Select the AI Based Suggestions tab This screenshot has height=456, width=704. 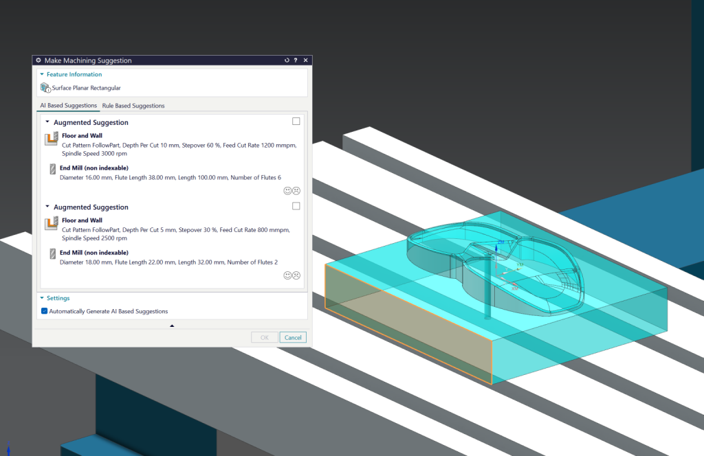click(x=68, y=105)
